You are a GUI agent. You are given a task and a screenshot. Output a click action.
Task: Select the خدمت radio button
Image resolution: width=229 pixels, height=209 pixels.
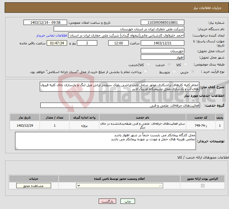[x=169, y=64]
